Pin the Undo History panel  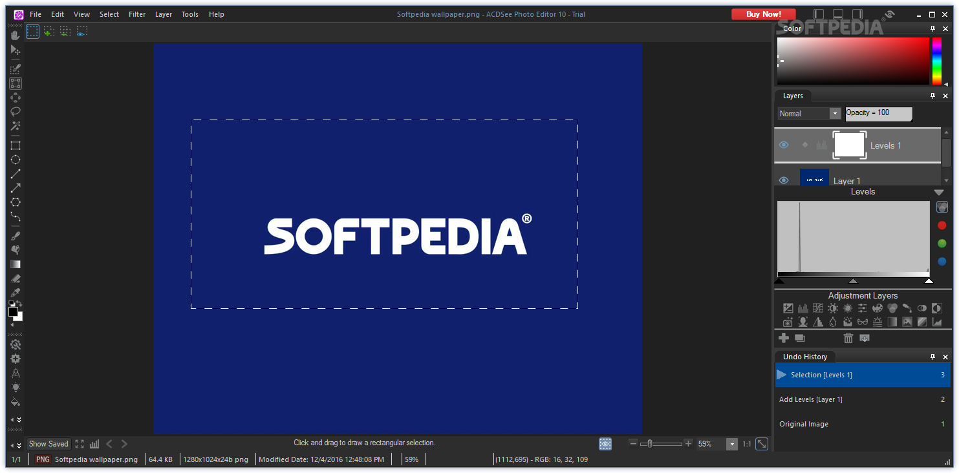(932, 357)
